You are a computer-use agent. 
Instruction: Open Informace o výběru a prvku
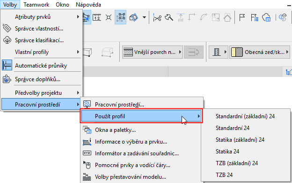coord(141,142)
